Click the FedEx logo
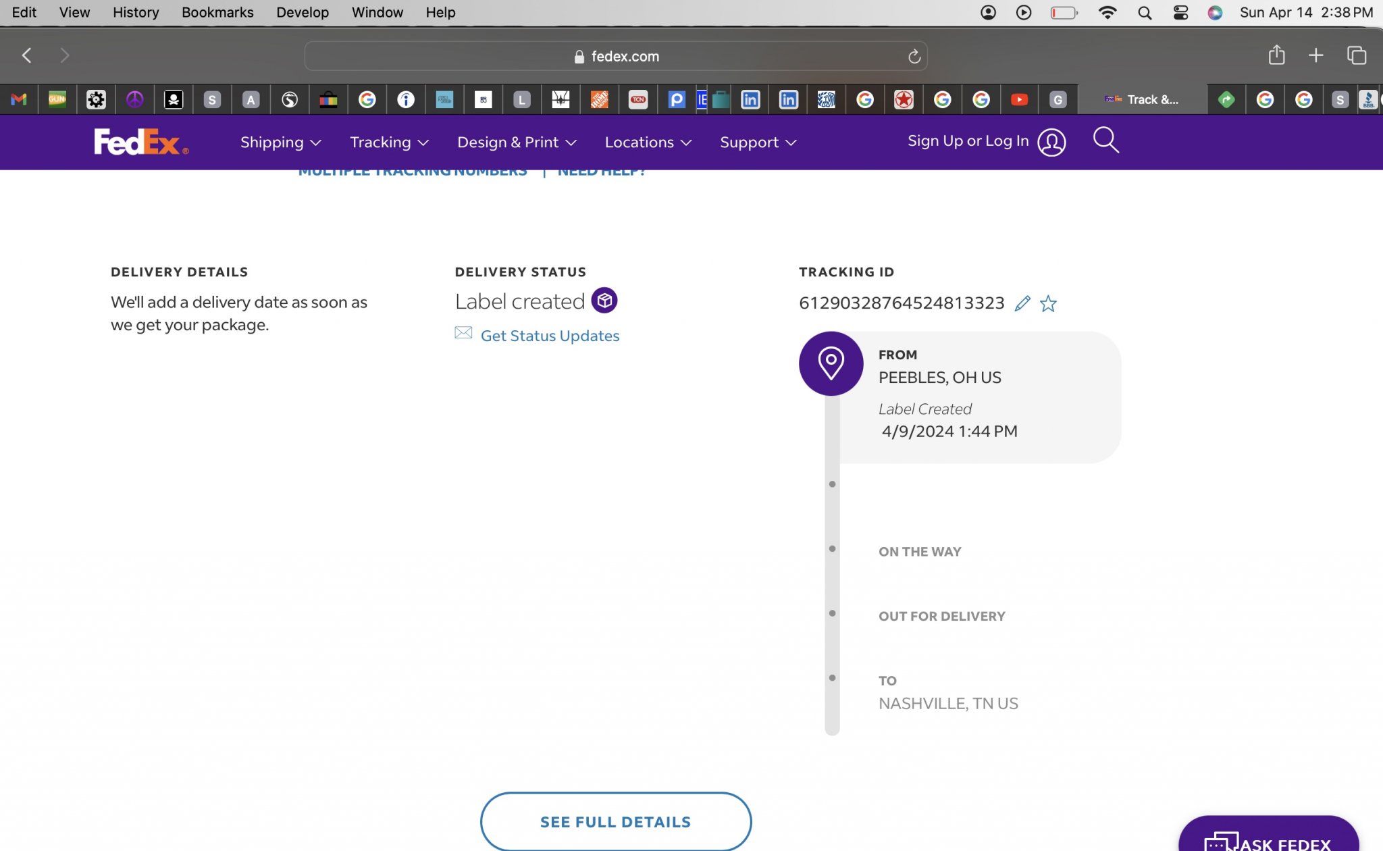1383x851 pixels. coord(140,142)
